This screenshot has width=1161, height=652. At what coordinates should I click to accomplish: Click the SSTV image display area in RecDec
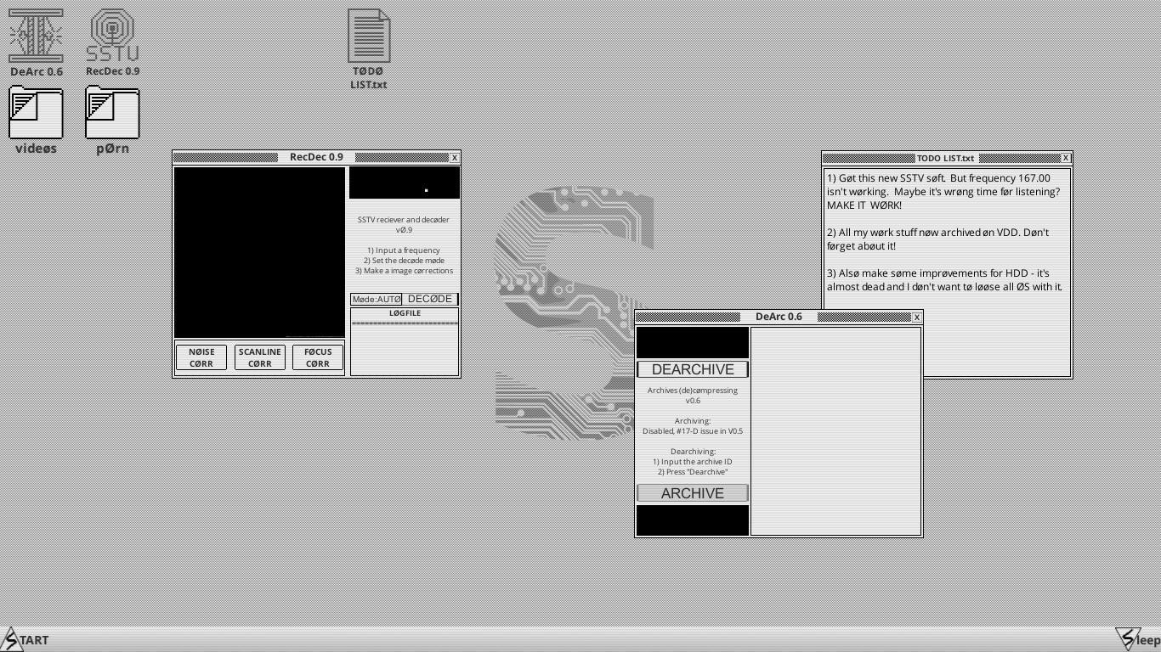259,252
